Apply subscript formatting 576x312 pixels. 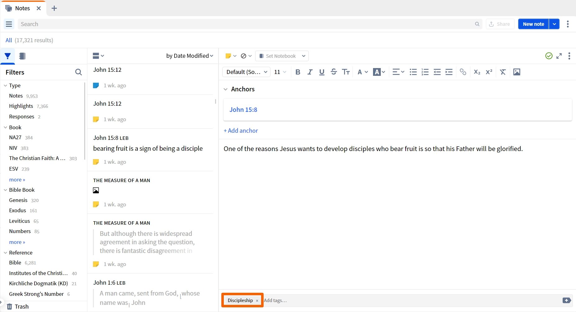(x=477, y=72)
